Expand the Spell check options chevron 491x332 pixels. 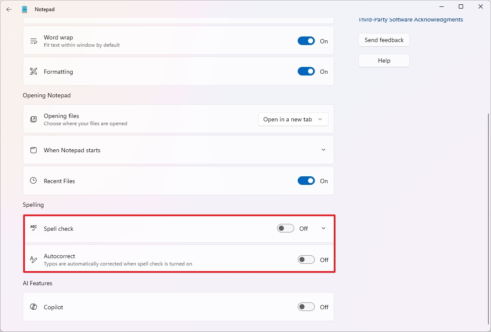(x=323, y=228)
